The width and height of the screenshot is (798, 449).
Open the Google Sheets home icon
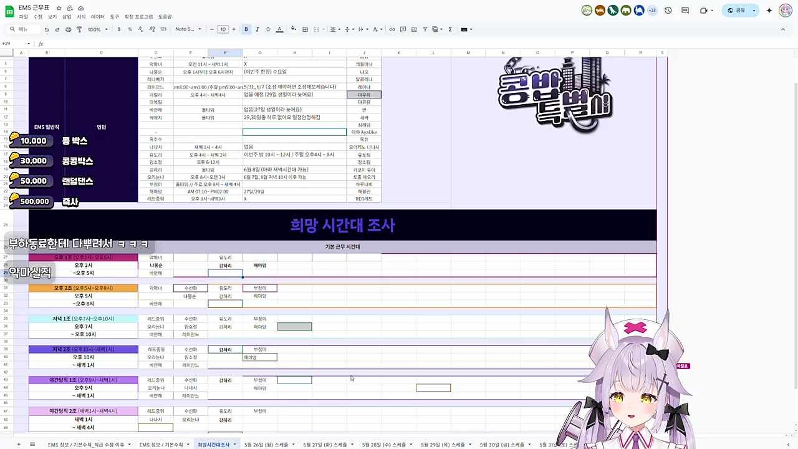click(9, 11)
